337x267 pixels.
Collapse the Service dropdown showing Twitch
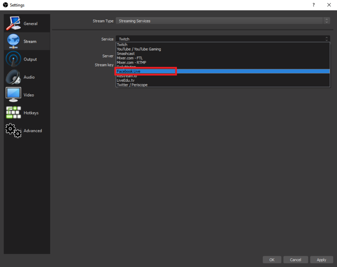(x=223, y=39)
